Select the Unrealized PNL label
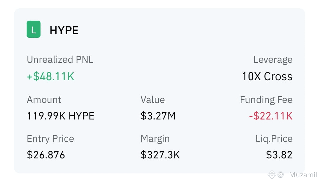 pos(60,60)
